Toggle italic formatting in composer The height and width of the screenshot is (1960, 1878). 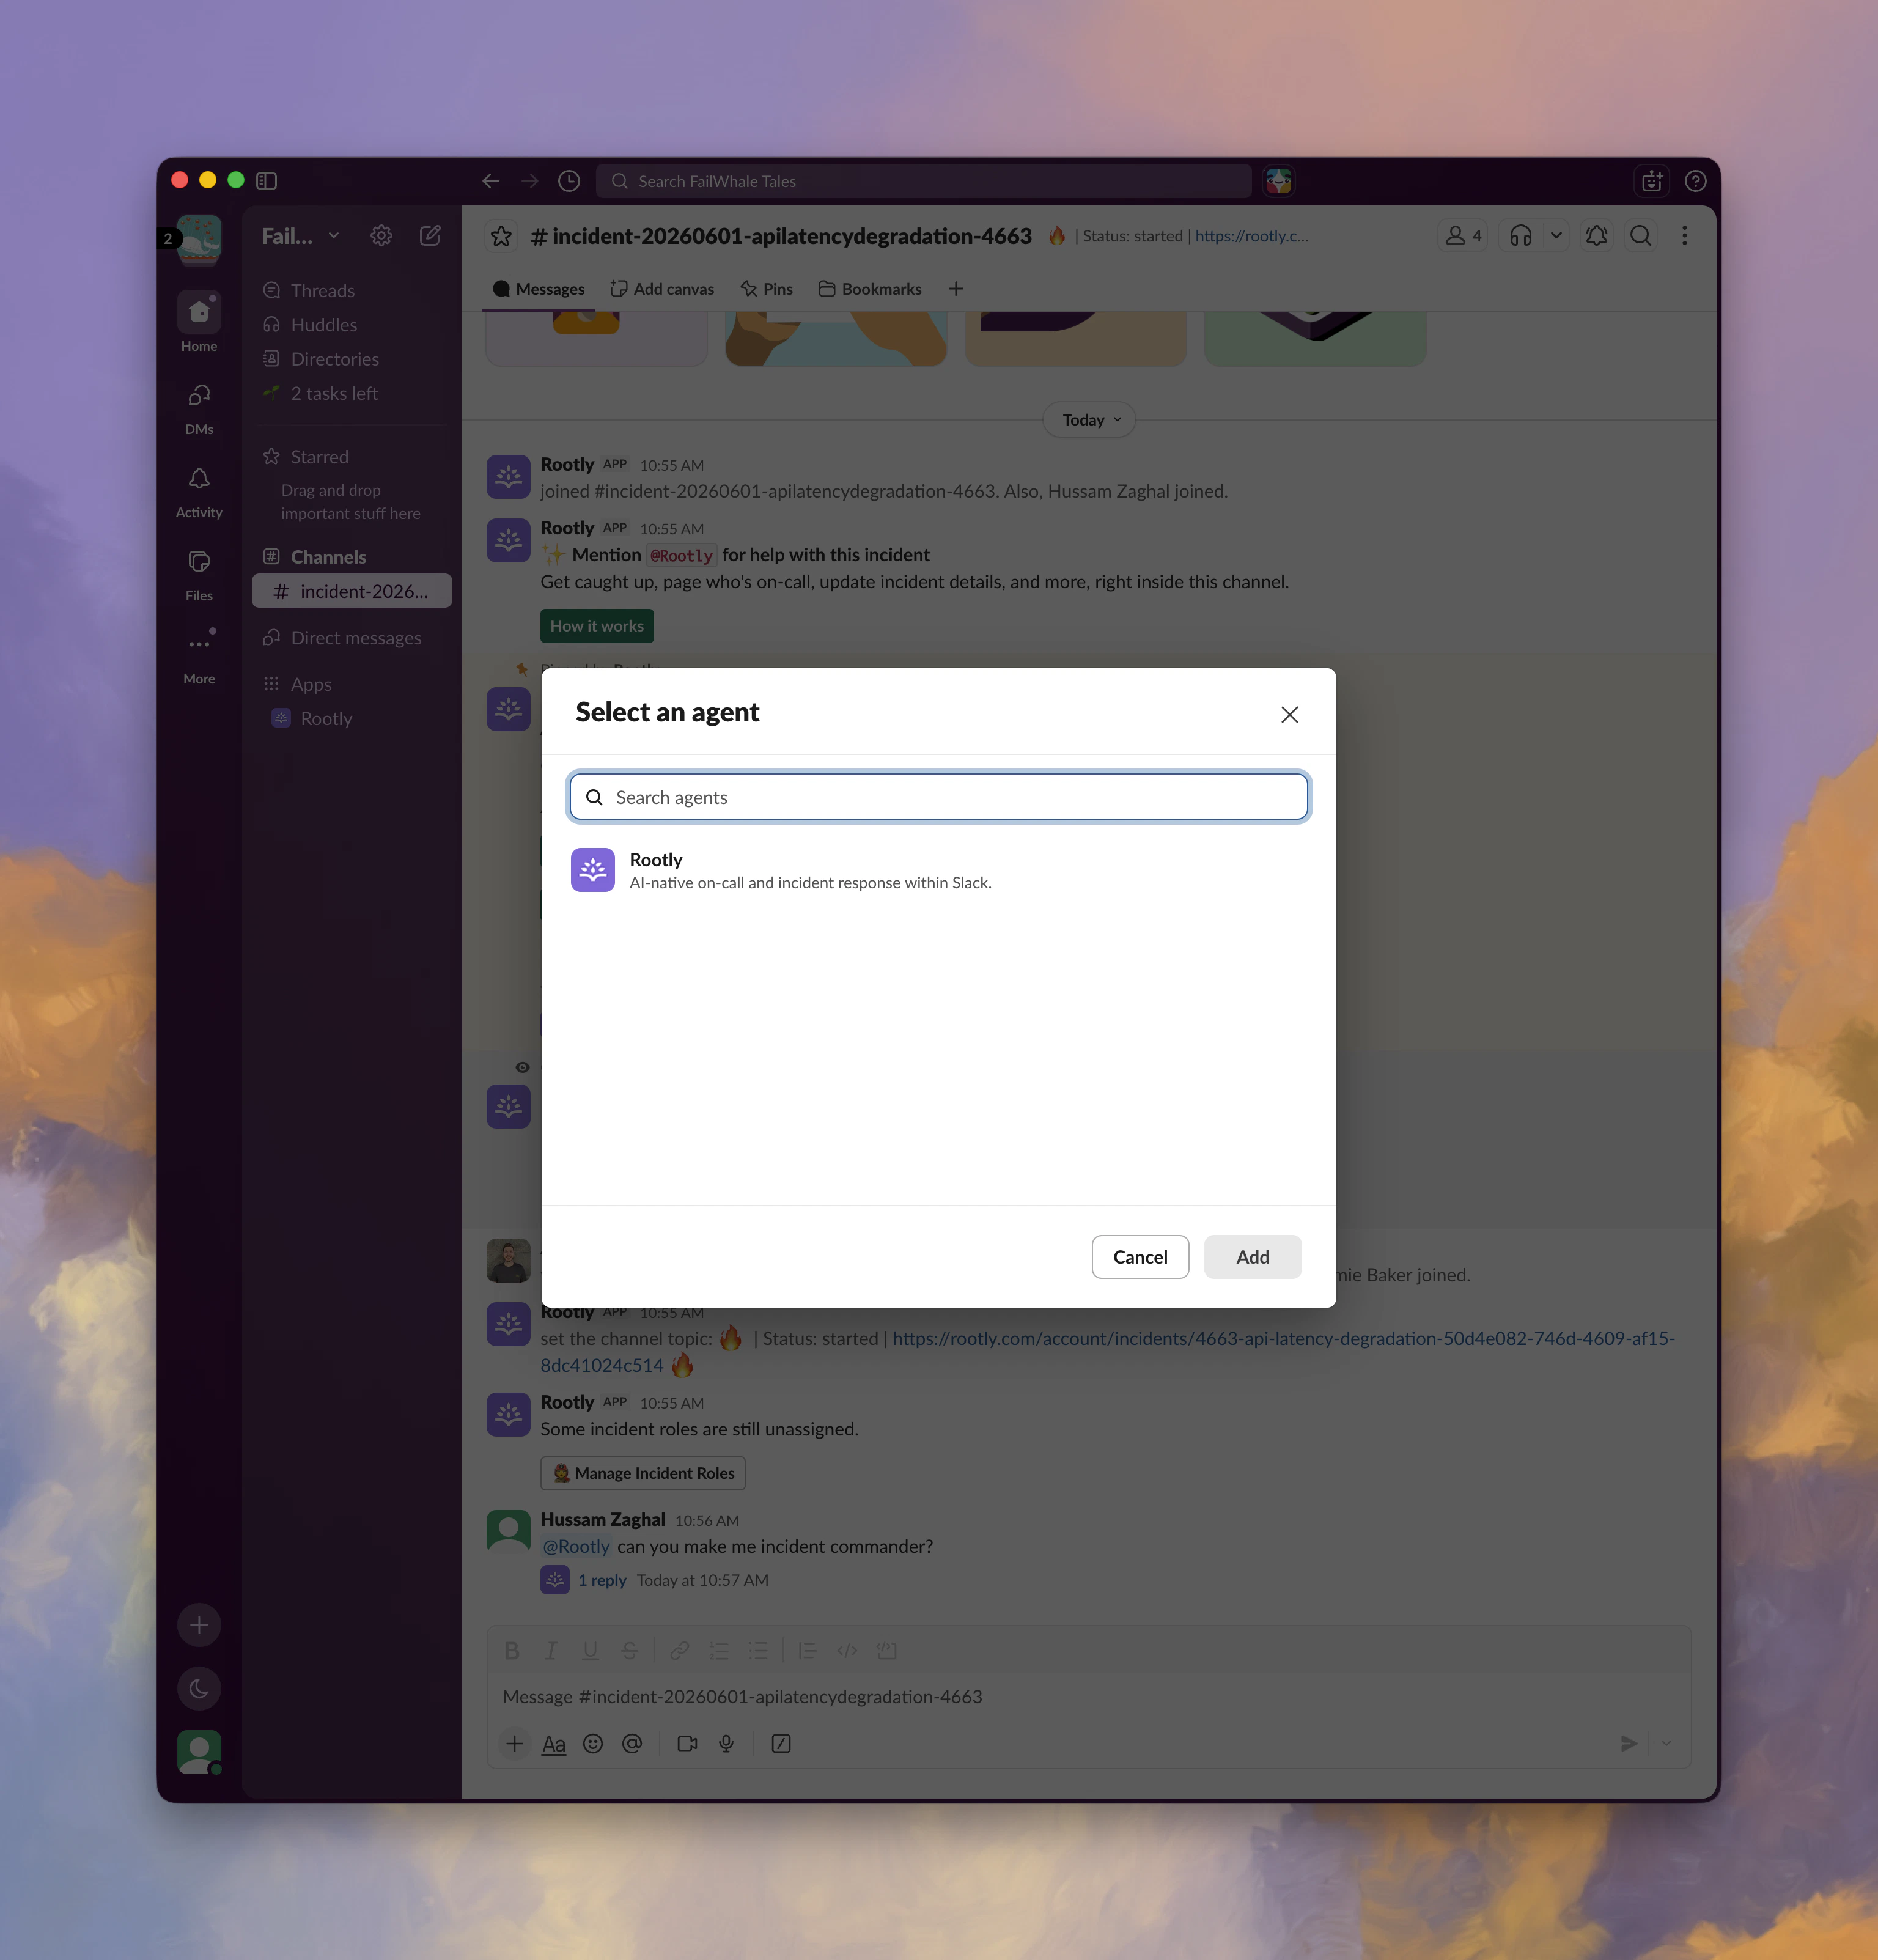(x=551, y=1651)
